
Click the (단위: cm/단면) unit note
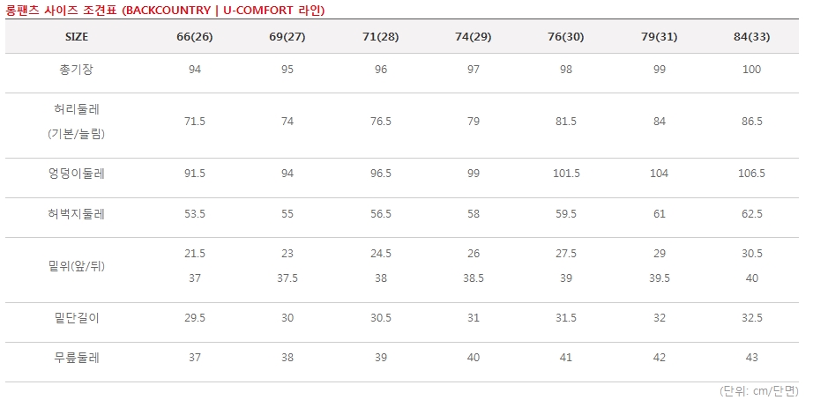click(x=758, y=390)
